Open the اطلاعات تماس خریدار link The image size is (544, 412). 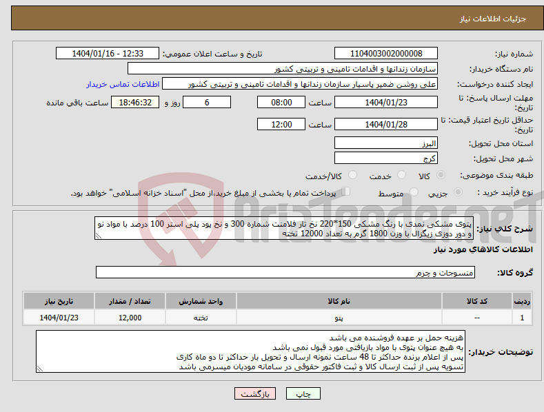coord(123,84)
